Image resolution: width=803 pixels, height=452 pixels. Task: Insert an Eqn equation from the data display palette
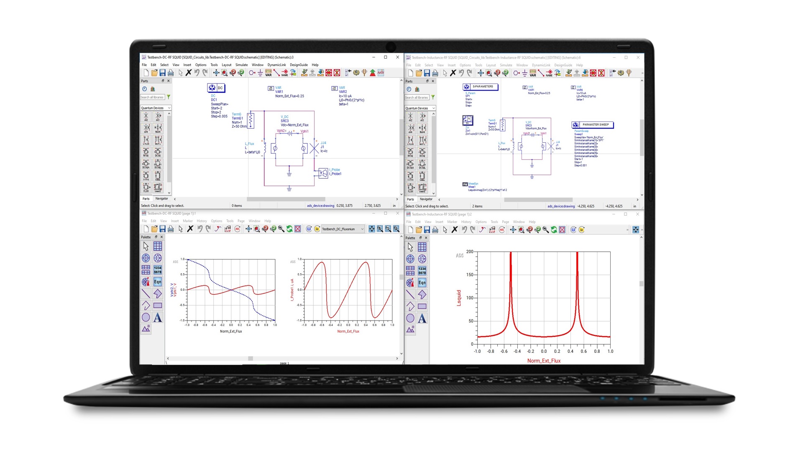(158, 282)
